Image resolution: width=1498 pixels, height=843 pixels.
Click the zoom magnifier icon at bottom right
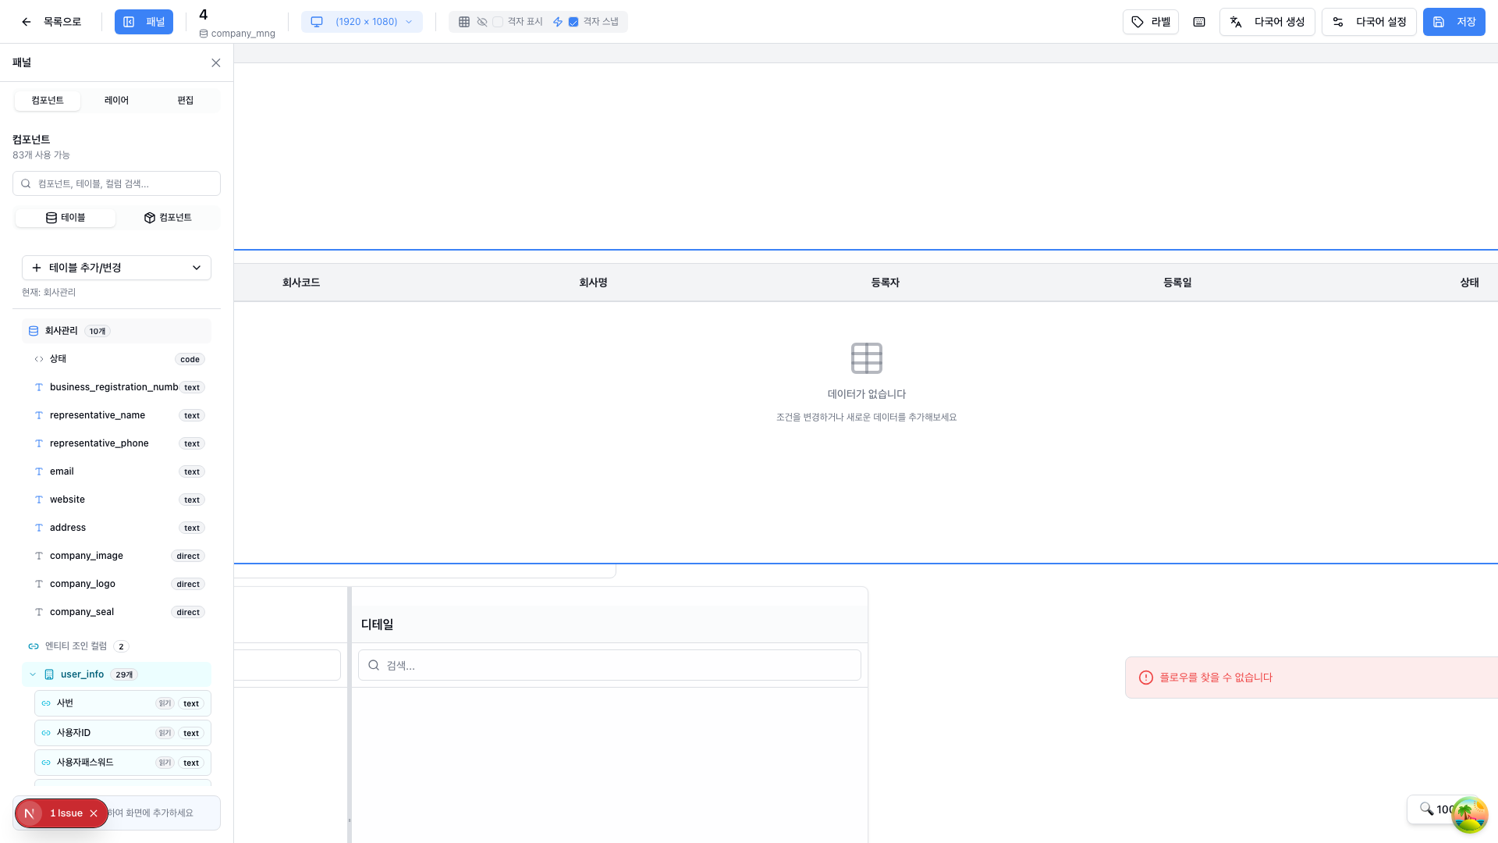[x=1426, y=809]
